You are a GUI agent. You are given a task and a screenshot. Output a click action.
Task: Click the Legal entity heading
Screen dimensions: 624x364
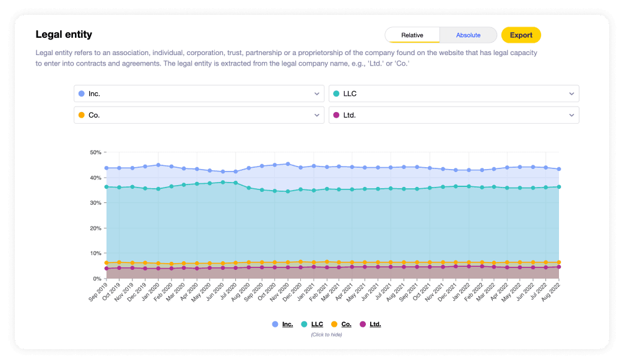[x=64, y=35]
